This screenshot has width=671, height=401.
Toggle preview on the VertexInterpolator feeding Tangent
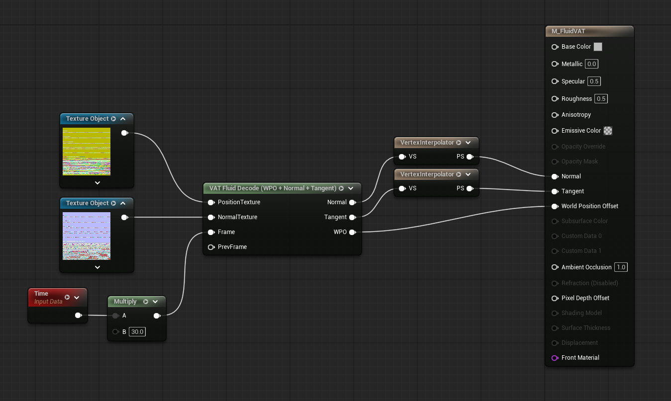(x=459, y=174)
